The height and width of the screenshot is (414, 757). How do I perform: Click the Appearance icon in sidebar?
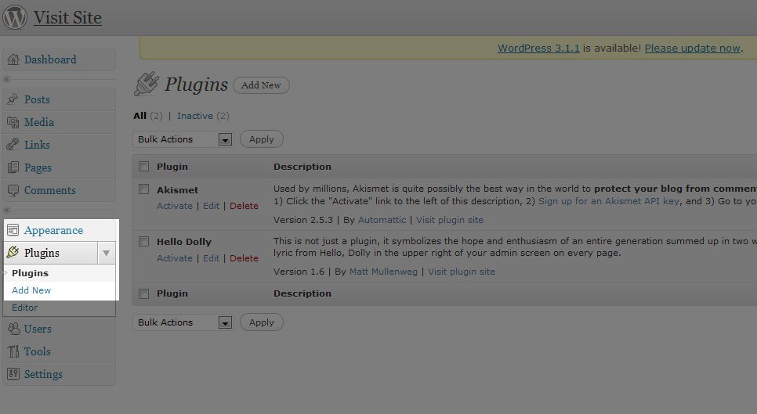pos(13,230)
